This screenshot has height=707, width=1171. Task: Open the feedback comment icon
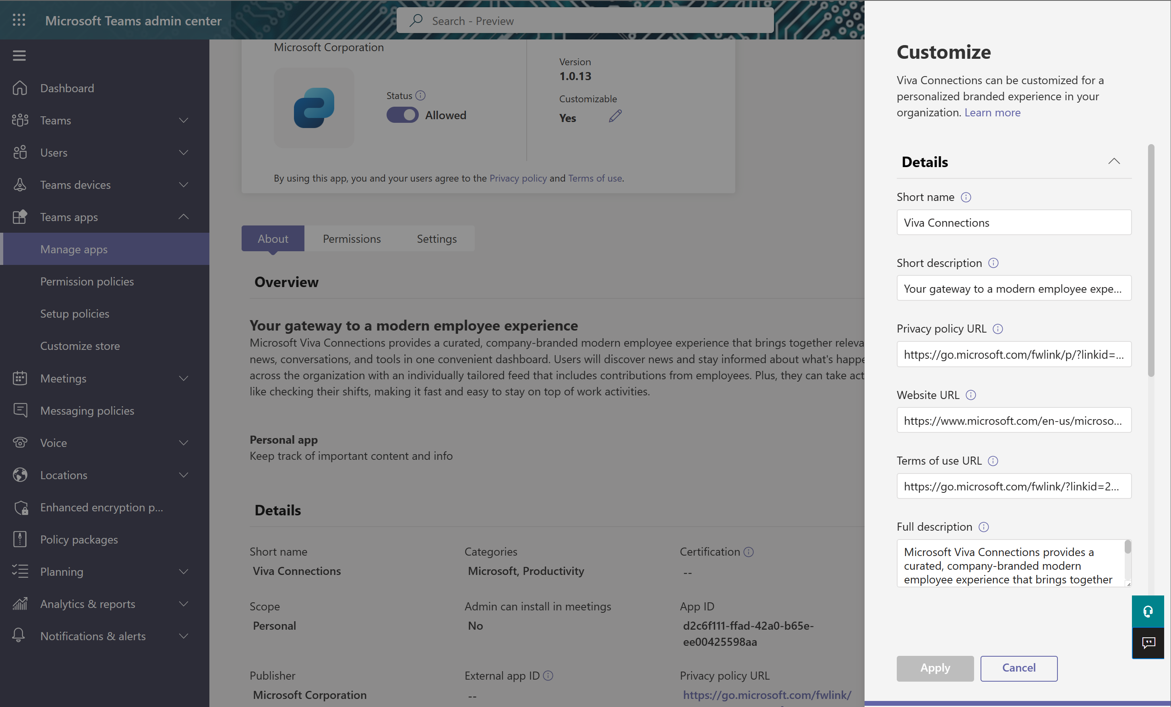click(1148, 643)
